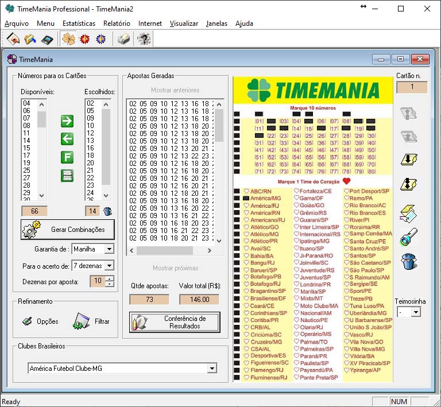
Task: Open the Opções refinement icon
Action: pos(27,321)
